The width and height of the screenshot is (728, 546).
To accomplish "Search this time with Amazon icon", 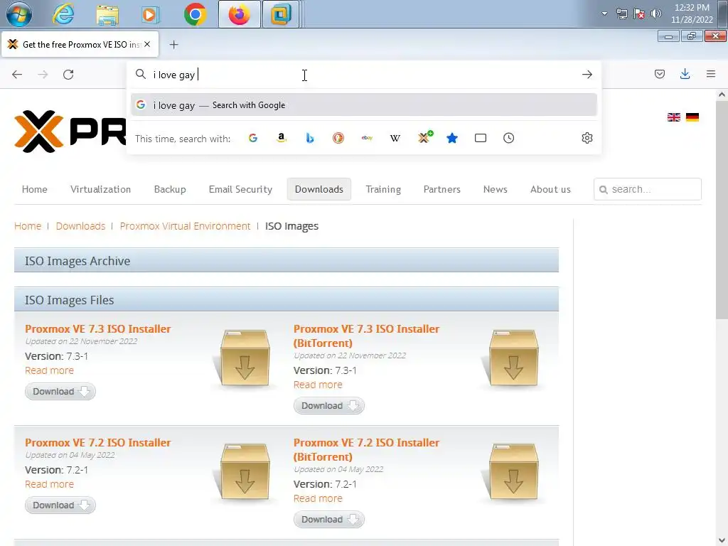I will pyautogui.click(x=282, y=138).
